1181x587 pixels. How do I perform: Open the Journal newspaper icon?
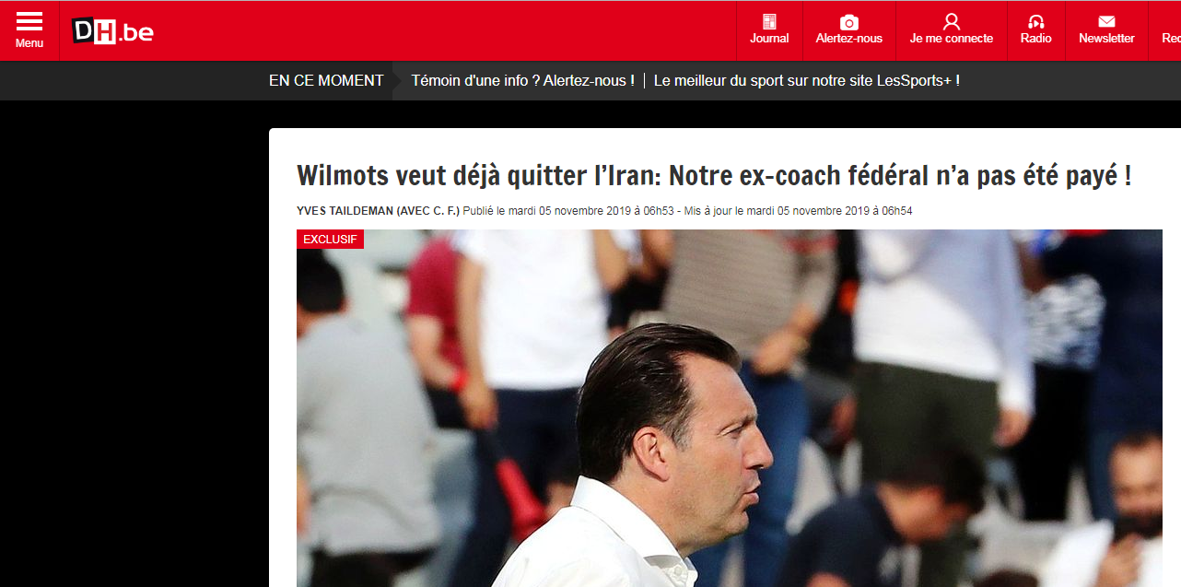point(769,21)
